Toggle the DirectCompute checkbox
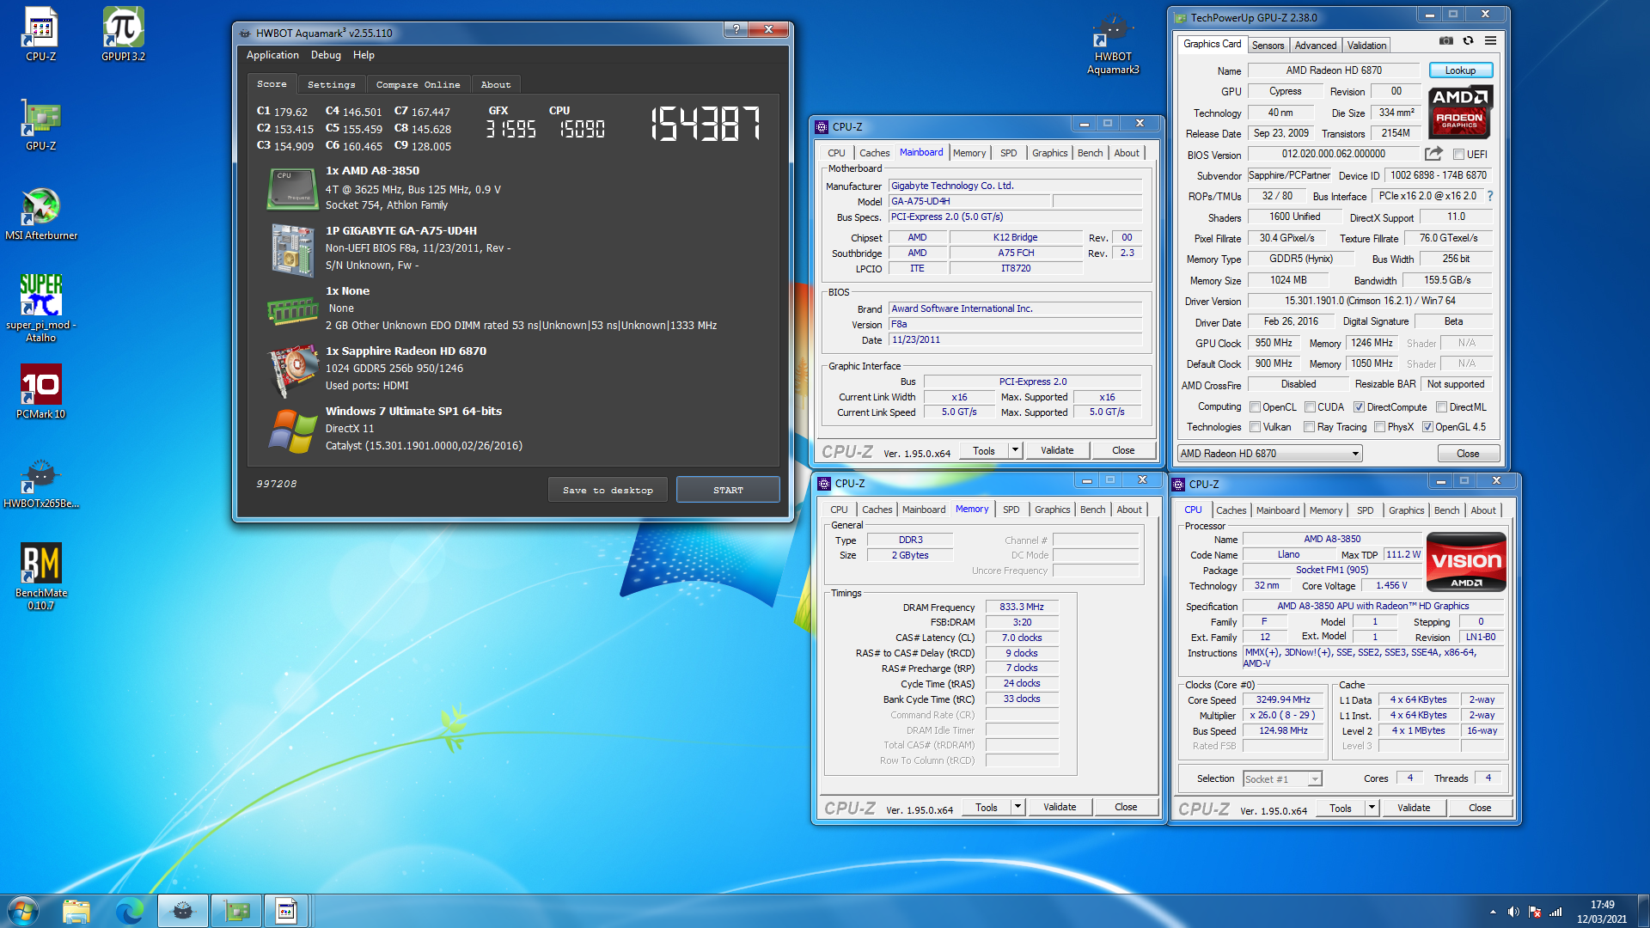The height and width of the screenshot is (928, 1650). pyautogui.click(x=1359, y=407)
